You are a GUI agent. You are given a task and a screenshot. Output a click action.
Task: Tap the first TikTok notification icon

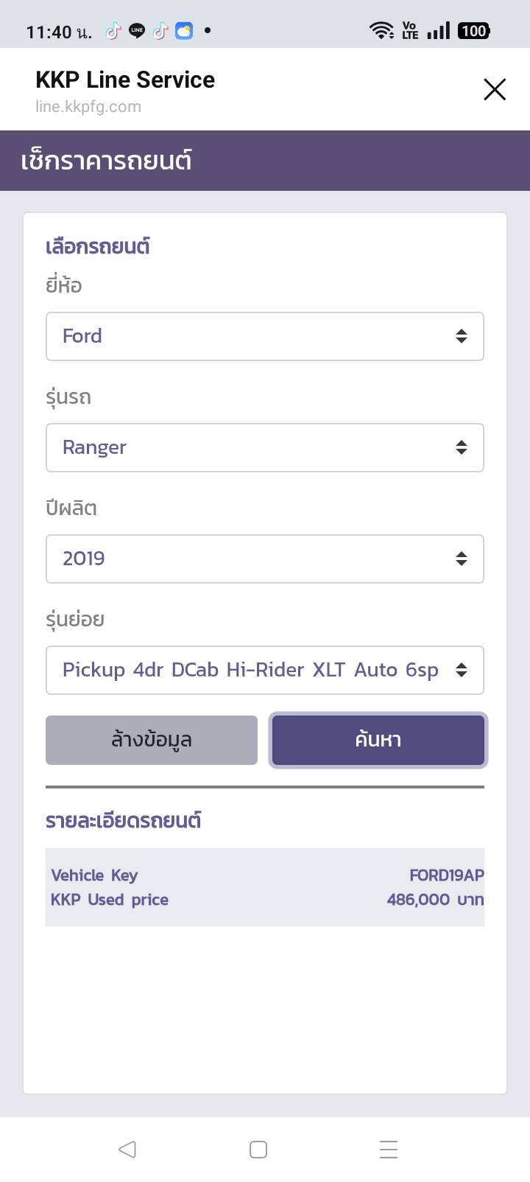(113, 31)
